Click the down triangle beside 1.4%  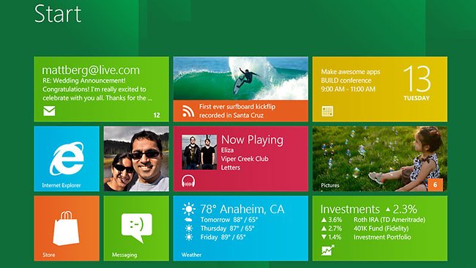[x=324, y=237]
